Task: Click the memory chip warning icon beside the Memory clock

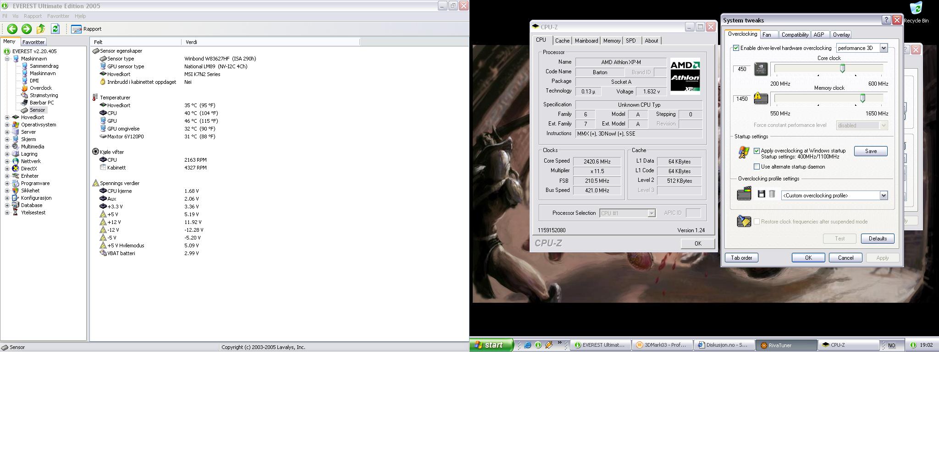Action: 761,98
